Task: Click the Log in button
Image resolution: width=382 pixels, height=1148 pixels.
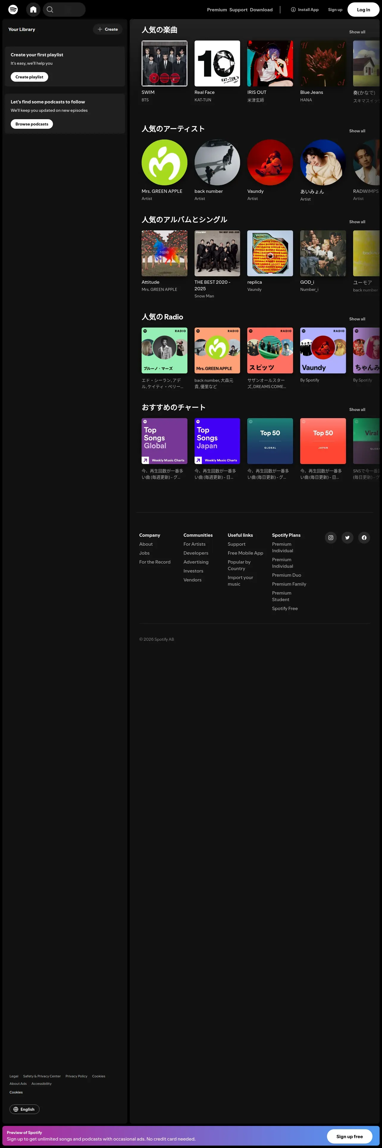Action: tap(363, 10)
